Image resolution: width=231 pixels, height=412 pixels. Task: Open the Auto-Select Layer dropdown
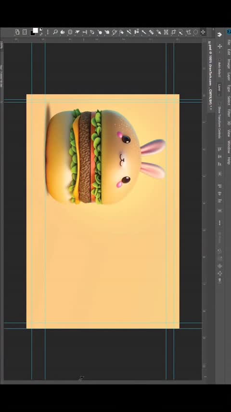(x=219, y=90)
